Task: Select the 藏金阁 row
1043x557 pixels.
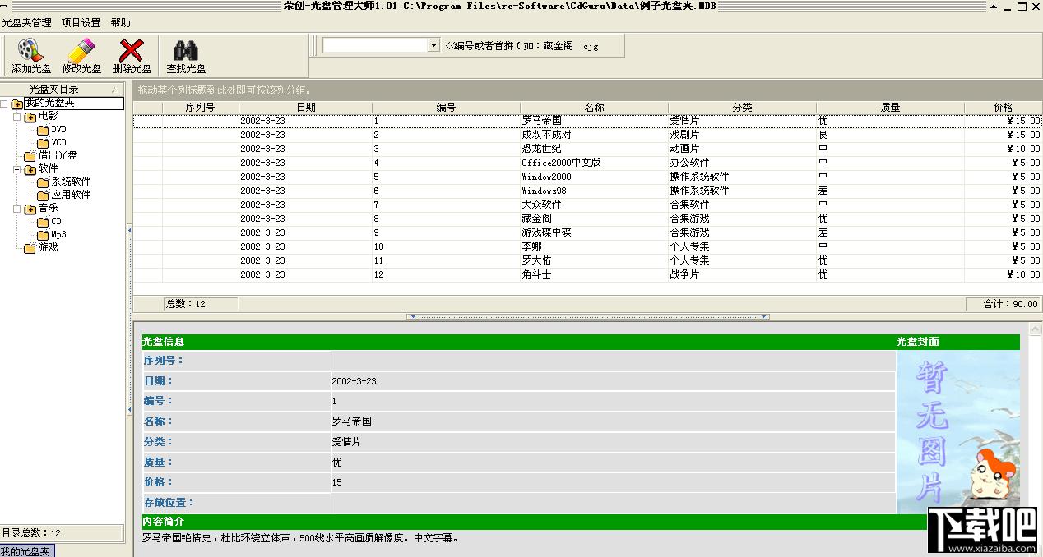Action: 587,219
